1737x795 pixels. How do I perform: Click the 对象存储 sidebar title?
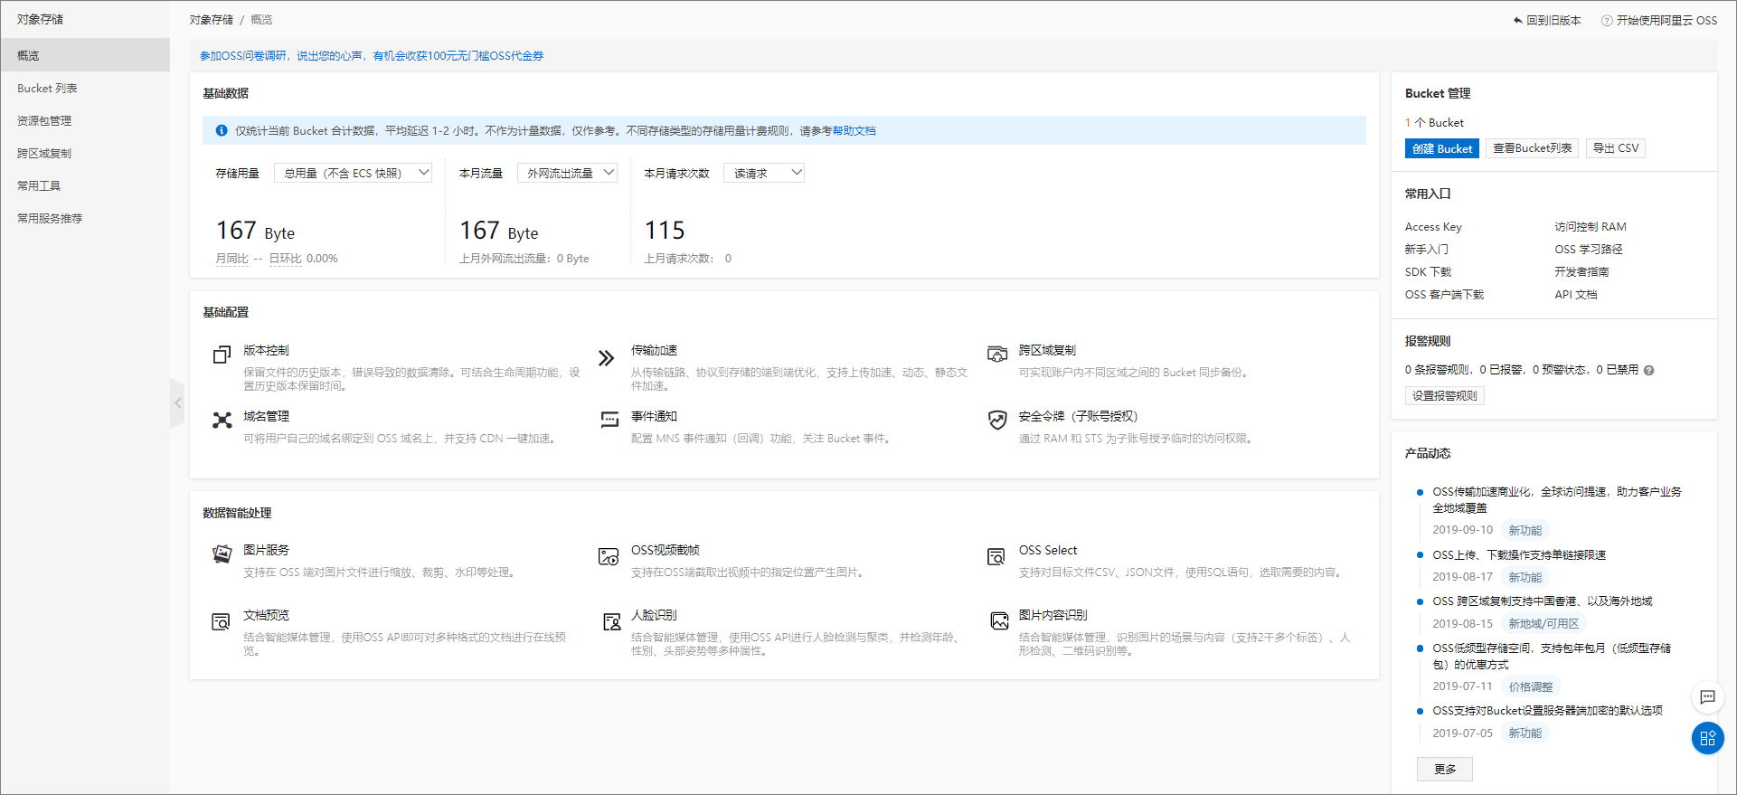pyautogui.click(x=40, y=19)
